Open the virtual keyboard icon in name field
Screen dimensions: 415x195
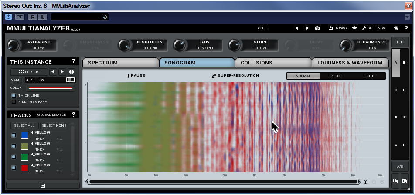pyautogui.click(x=71, y=80)
